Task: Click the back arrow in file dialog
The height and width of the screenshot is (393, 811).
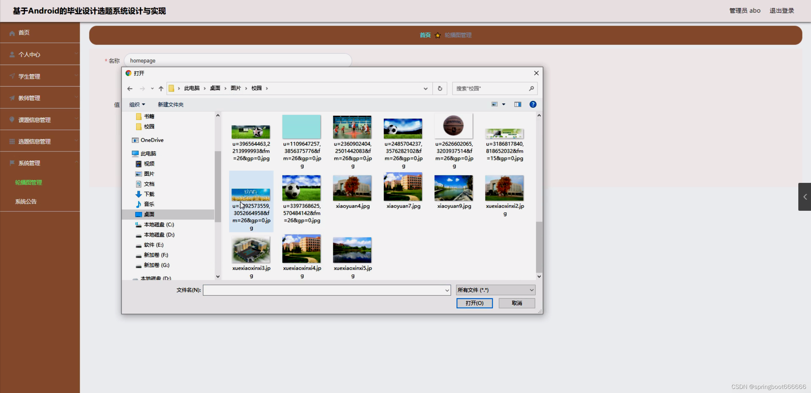Action: click(130, 88)
